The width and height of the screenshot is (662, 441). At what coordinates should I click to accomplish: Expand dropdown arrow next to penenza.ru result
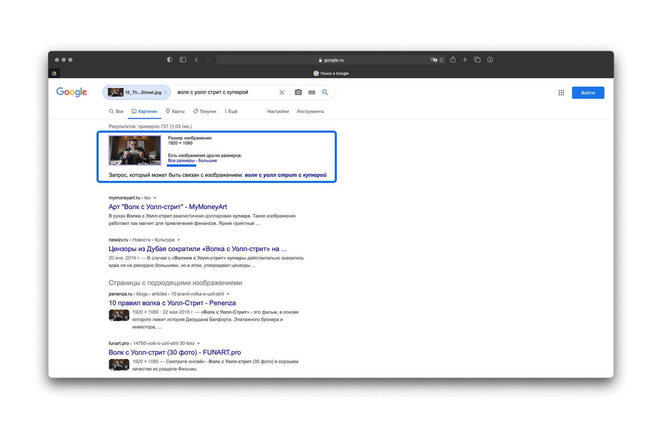point(228,294)
